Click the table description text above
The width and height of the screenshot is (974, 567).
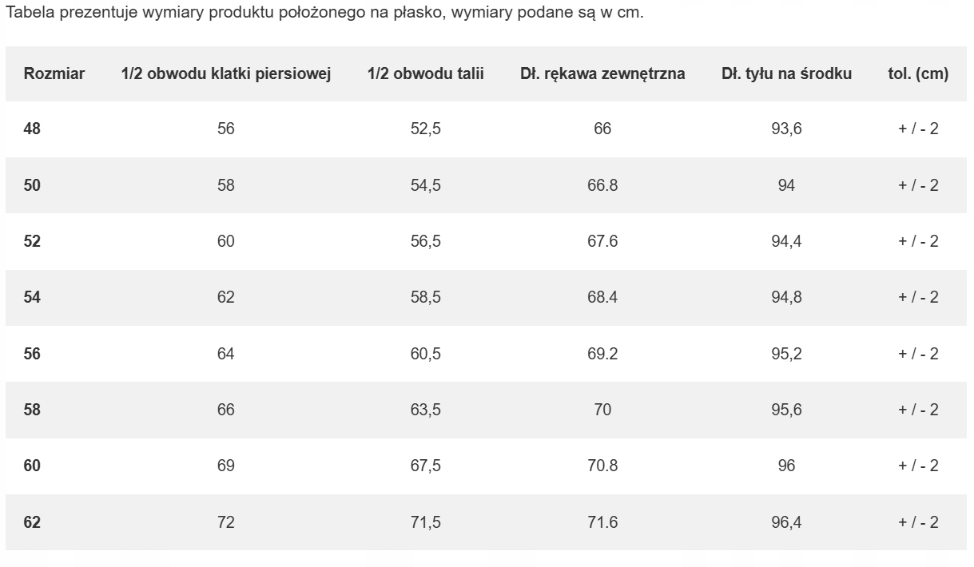pos(324,14)
